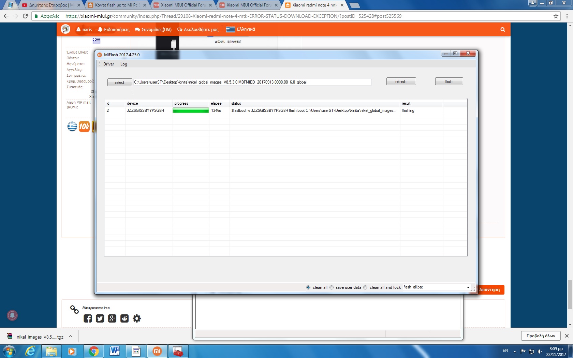Click the browser page vertical scrollbar
This screenshot has width=573, height=358.
pyautogui.click(x=570, y=294)
